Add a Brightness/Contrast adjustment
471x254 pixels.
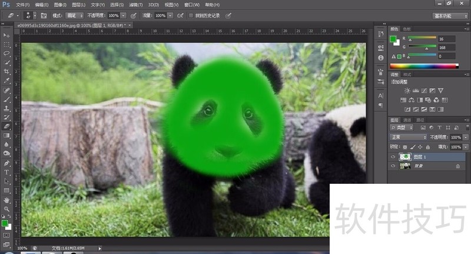click(407, 91)
